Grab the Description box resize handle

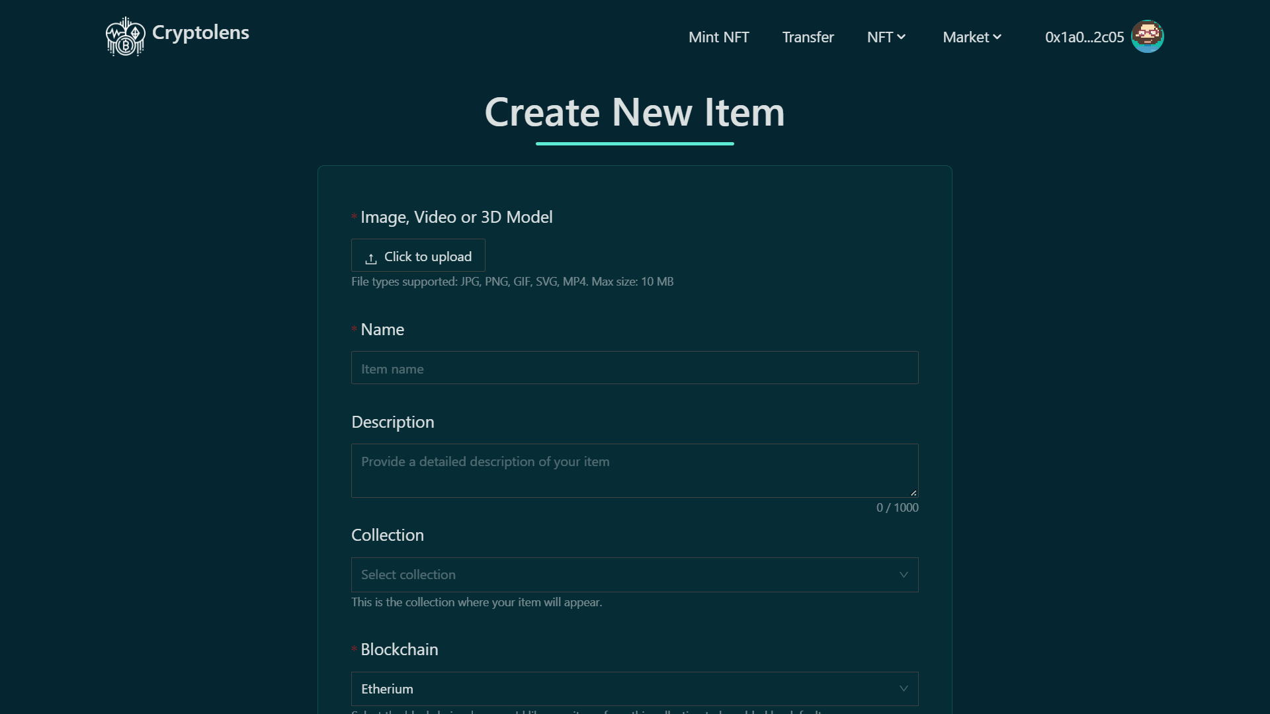(x=913, y=493)
